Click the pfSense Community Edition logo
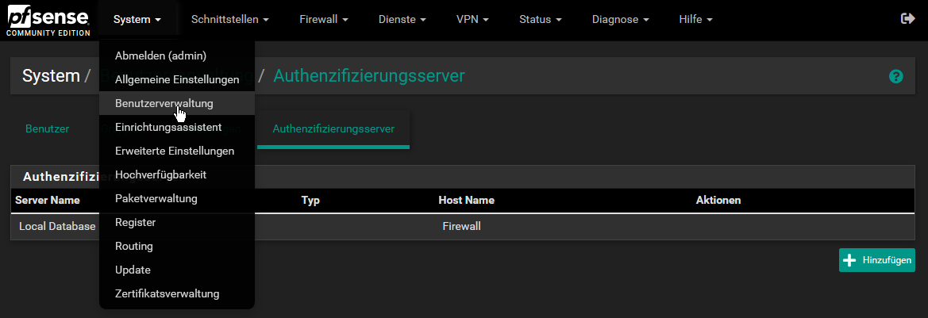The image size is (928, 318). pos(48,21)
